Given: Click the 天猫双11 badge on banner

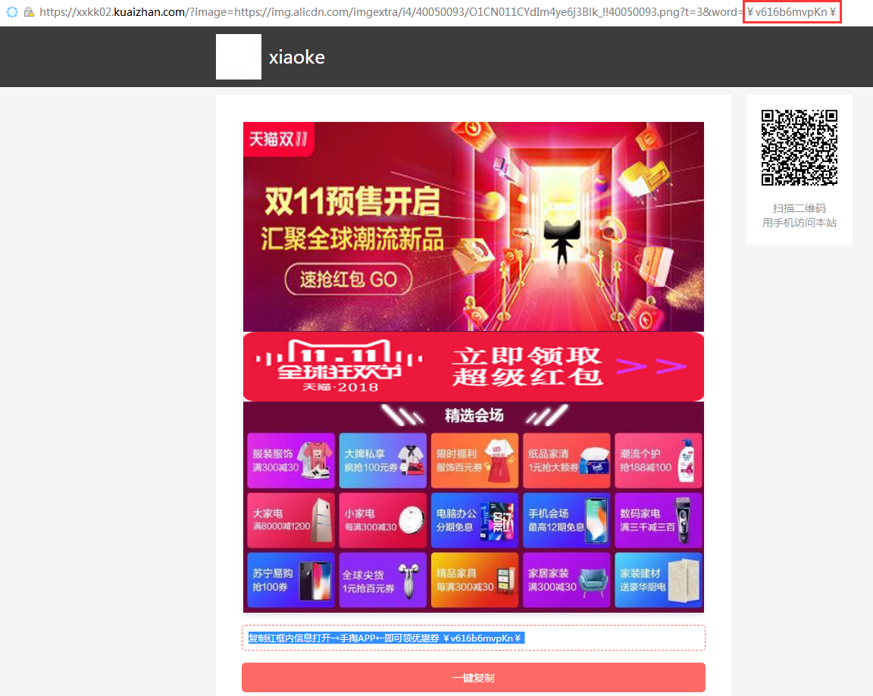Looking at the screenshot, I should (278, 139).
